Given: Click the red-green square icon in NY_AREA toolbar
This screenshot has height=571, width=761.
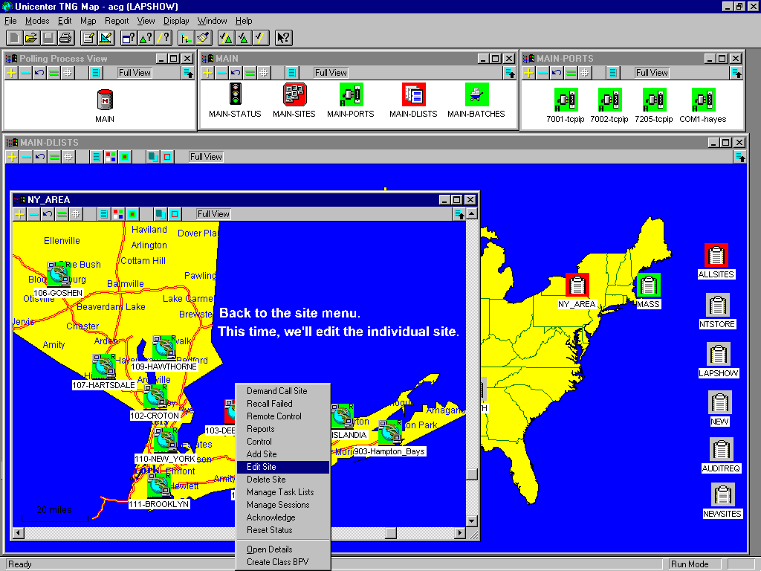Looking at the screenshot, I should click(x=132, y=214).
